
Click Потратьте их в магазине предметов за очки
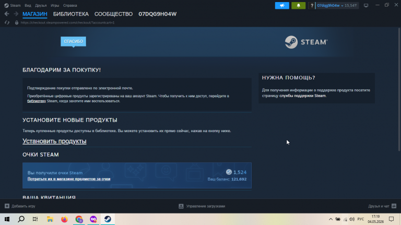pos(69,179)
